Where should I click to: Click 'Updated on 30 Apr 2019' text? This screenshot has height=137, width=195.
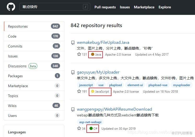pyautogui.click(x=119, y=129)
